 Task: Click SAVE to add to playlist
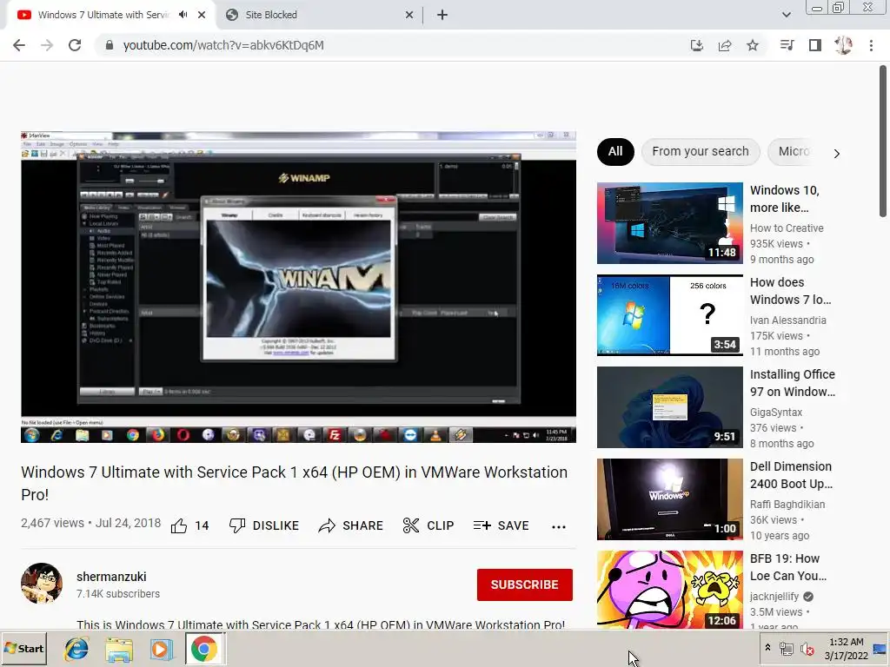[x=501, y=525]
